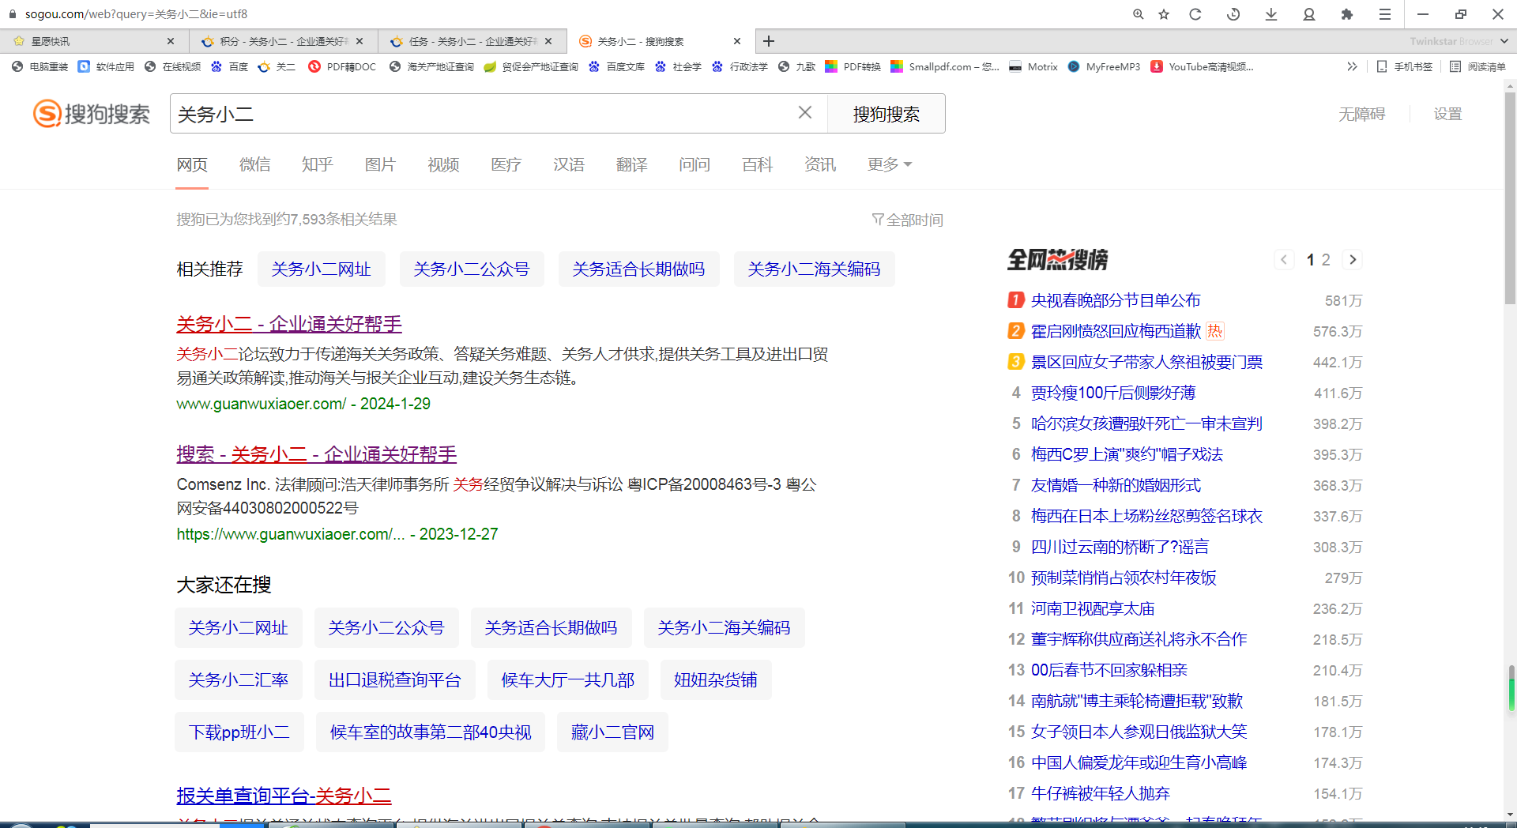Go to next hot-list page arrow

tap(1353, 259)
